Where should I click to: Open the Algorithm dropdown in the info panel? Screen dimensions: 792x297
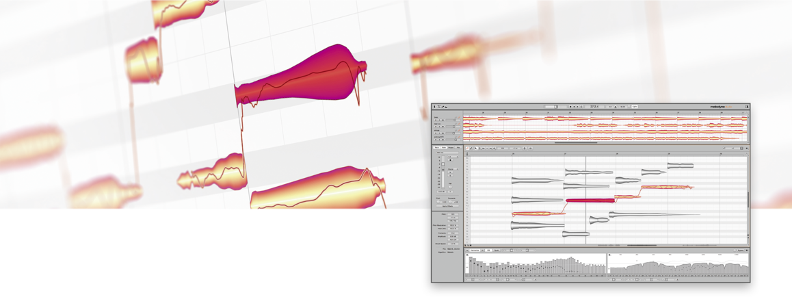(452, 252)
